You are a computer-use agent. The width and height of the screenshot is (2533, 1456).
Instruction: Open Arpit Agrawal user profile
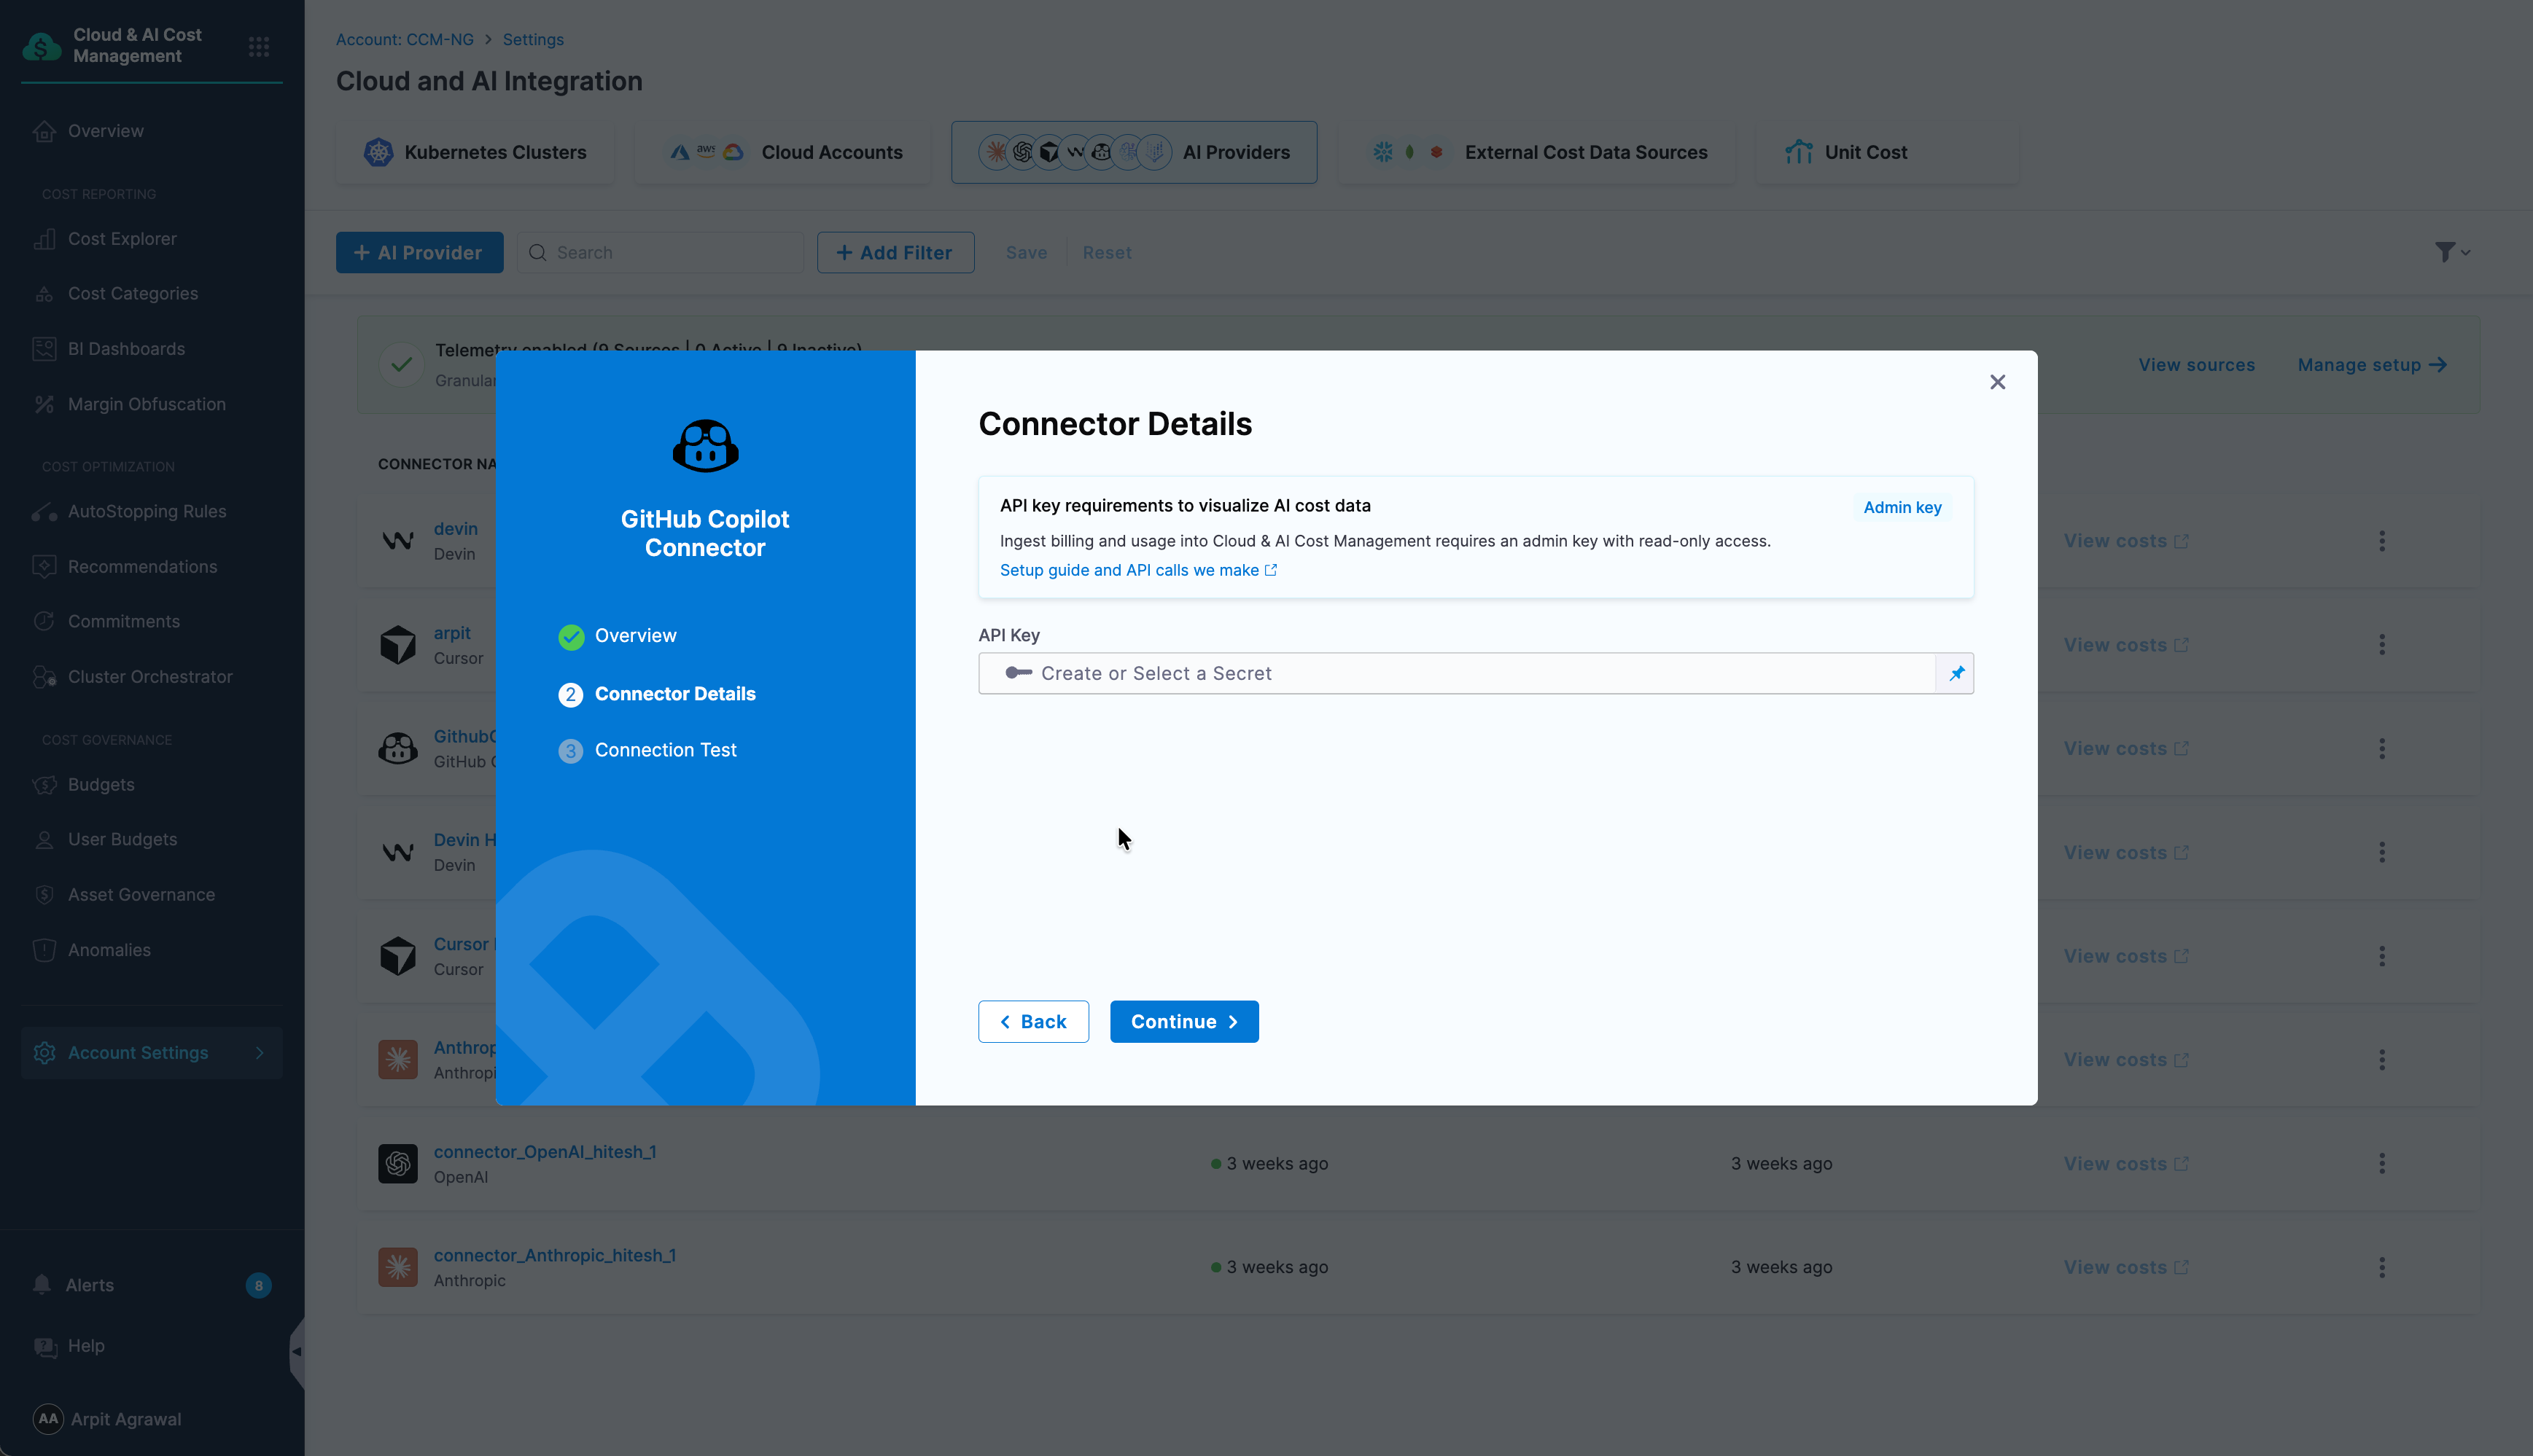(108, 1419)
